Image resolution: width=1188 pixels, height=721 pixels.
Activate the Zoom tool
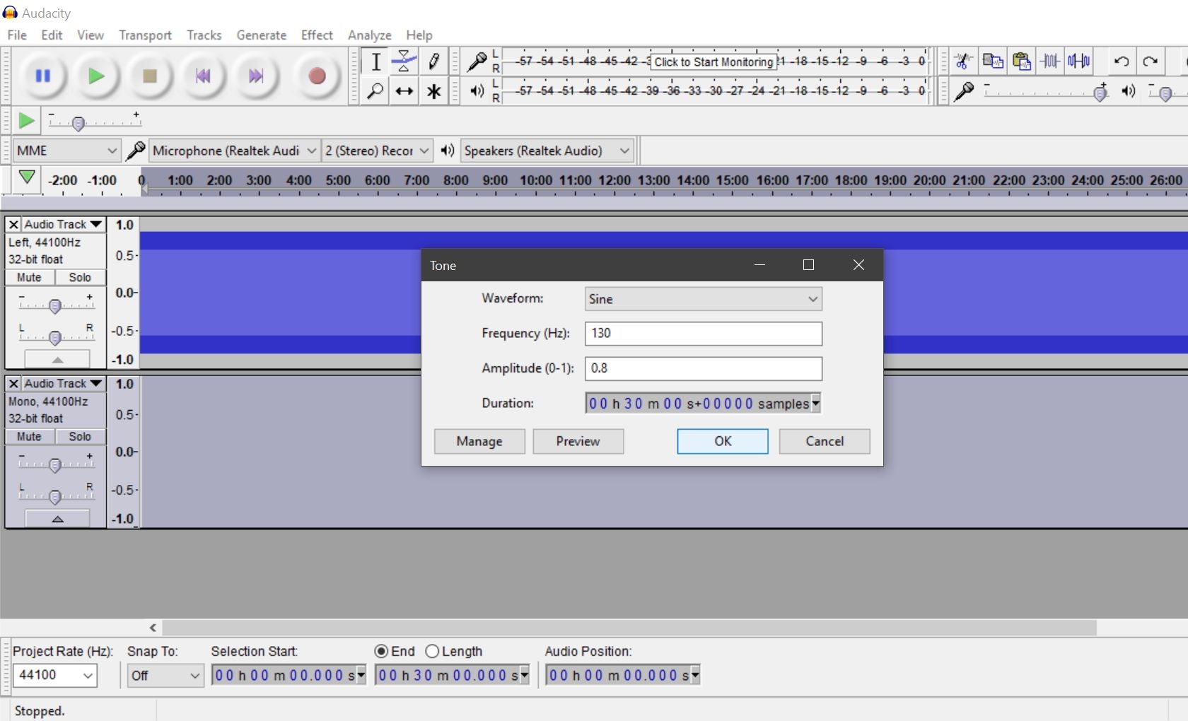pos(375,90)
